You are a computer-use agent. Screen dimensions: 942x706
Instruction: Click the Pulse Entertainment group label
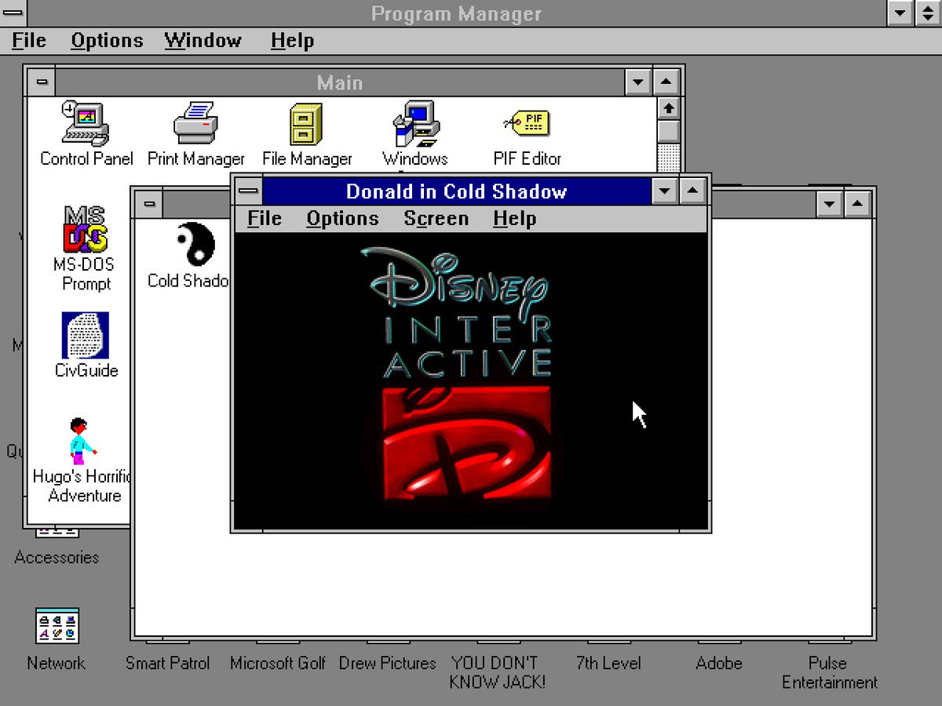pyautogui.click(x=829, y=672)
